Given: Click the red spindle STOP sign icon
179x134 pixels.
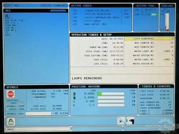Looking at the screenshot, I should tap(11, 94).
